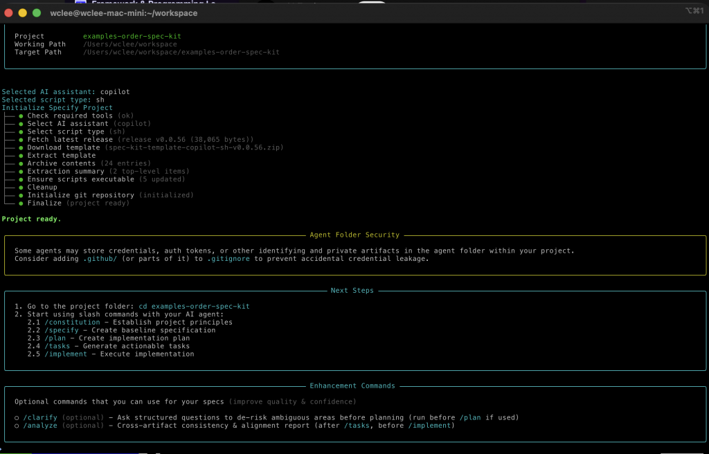Click the 'Next Steps' panel title
Viewport: 709px width, 454px height.
pyautogui.click(x=352, y=291)
